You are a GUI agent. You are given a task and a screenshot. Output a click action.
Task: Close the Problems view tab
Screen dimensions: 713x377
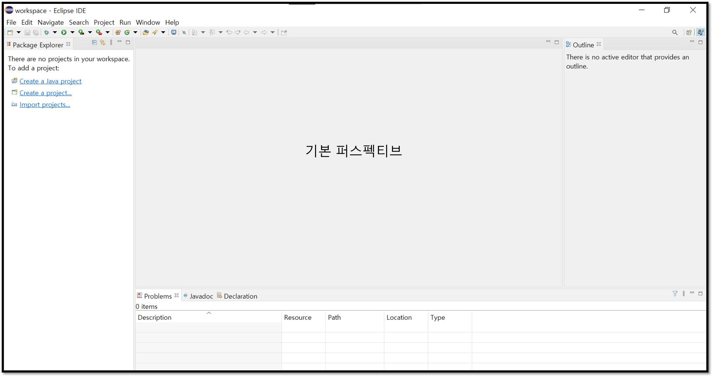click(x=177, y=295)
